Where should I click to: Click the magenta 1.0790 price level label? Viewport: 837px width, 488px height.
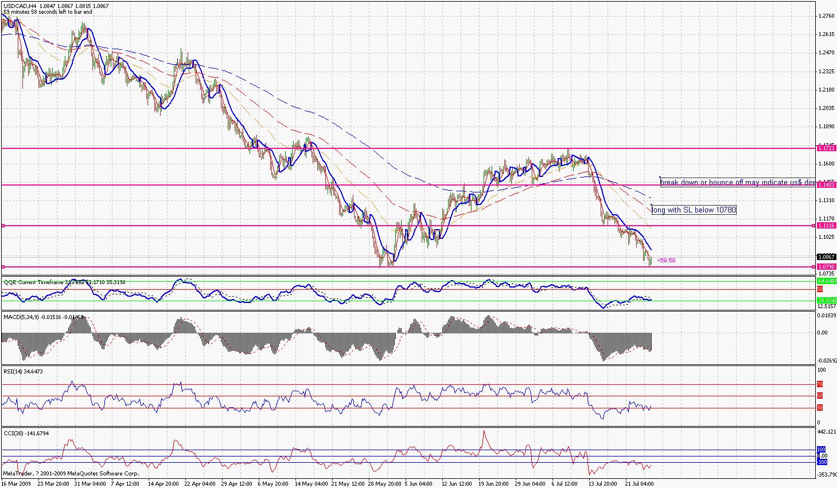pyautogui.click(x=827, y=267)
